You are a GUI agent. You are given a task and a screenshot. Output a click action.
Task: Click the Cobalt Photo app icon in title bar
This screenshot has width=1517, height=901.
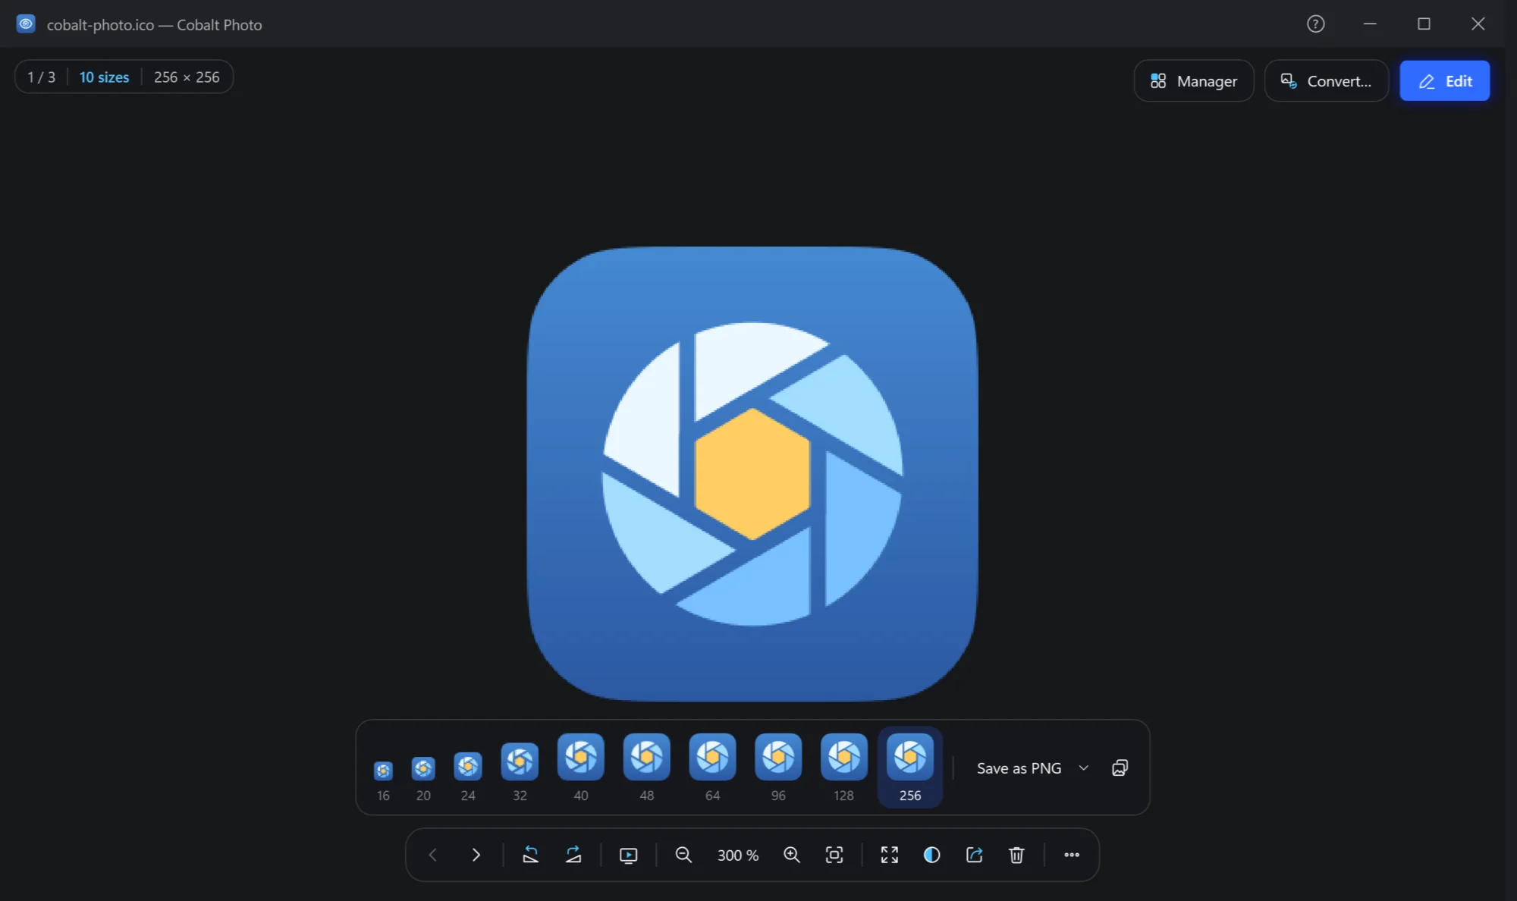click(26, 24)
